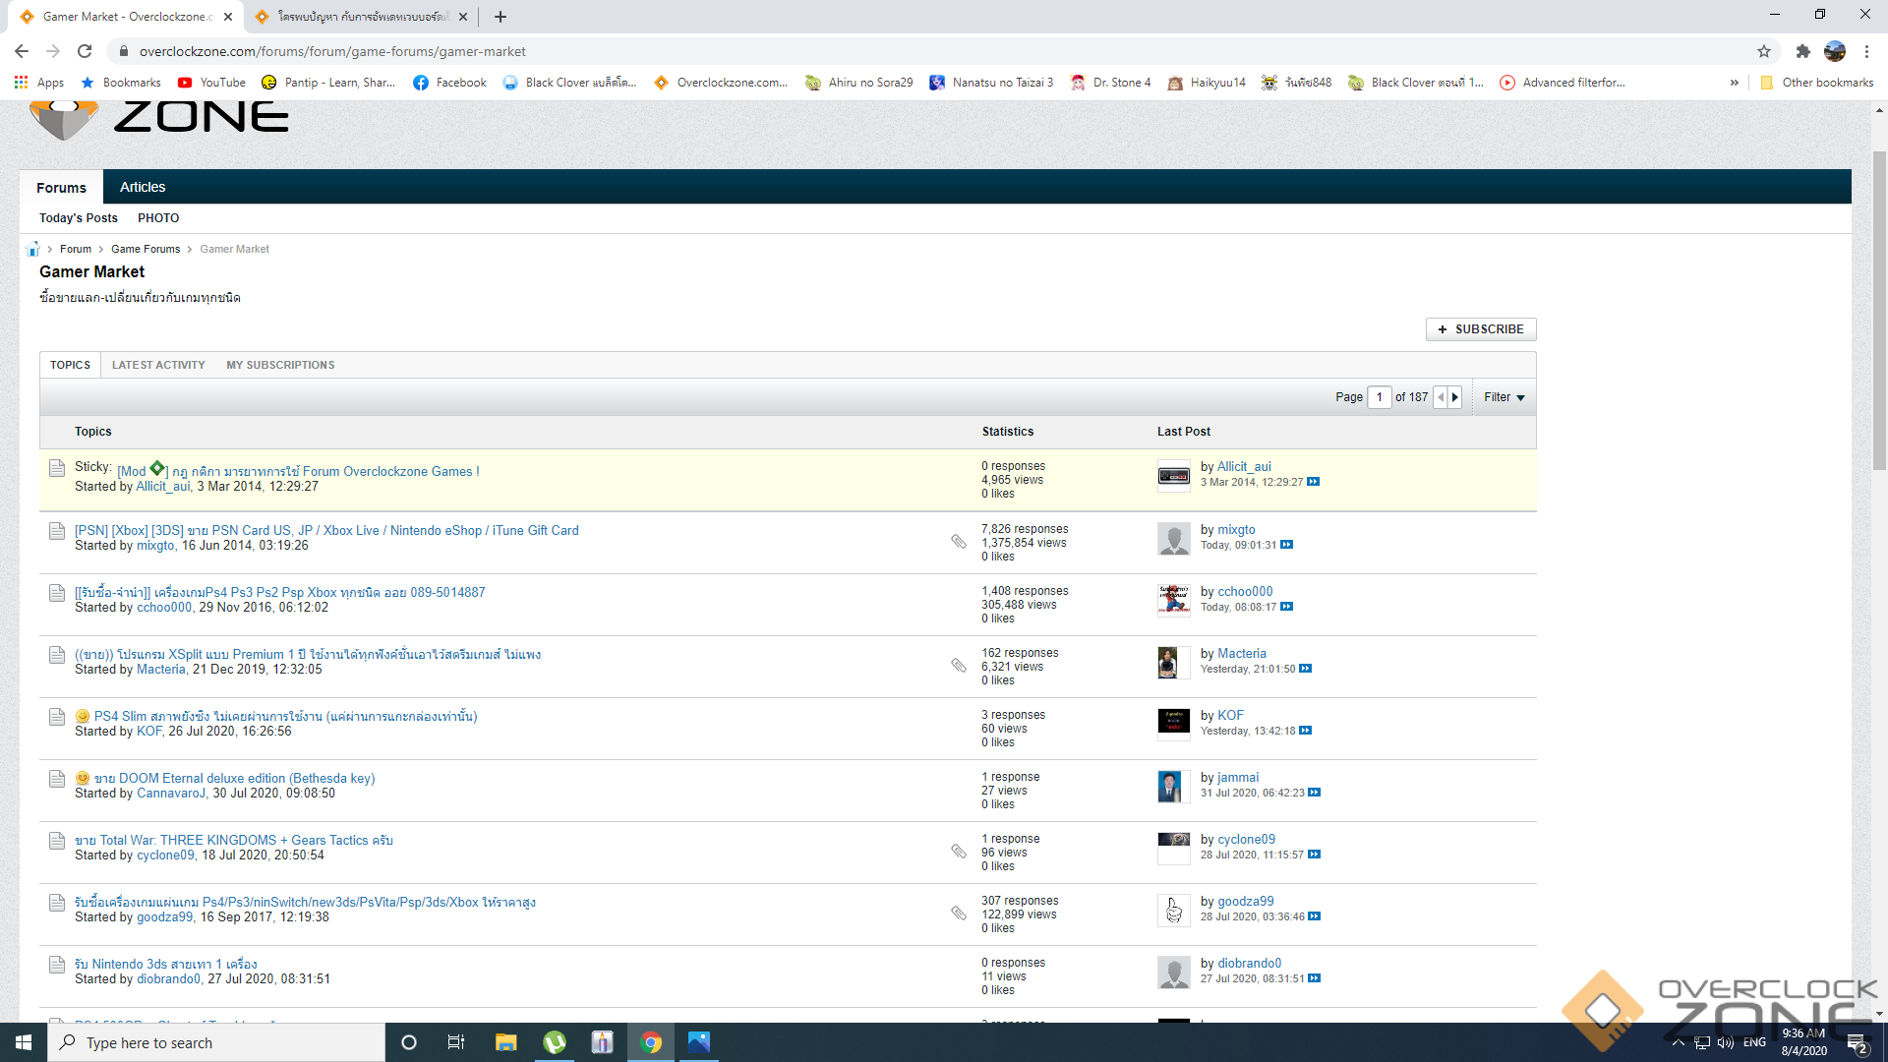Click the forum home icon in breadcrumb
The image size is (1888, 1062).
pyautogui.click(x=32, y=249)
